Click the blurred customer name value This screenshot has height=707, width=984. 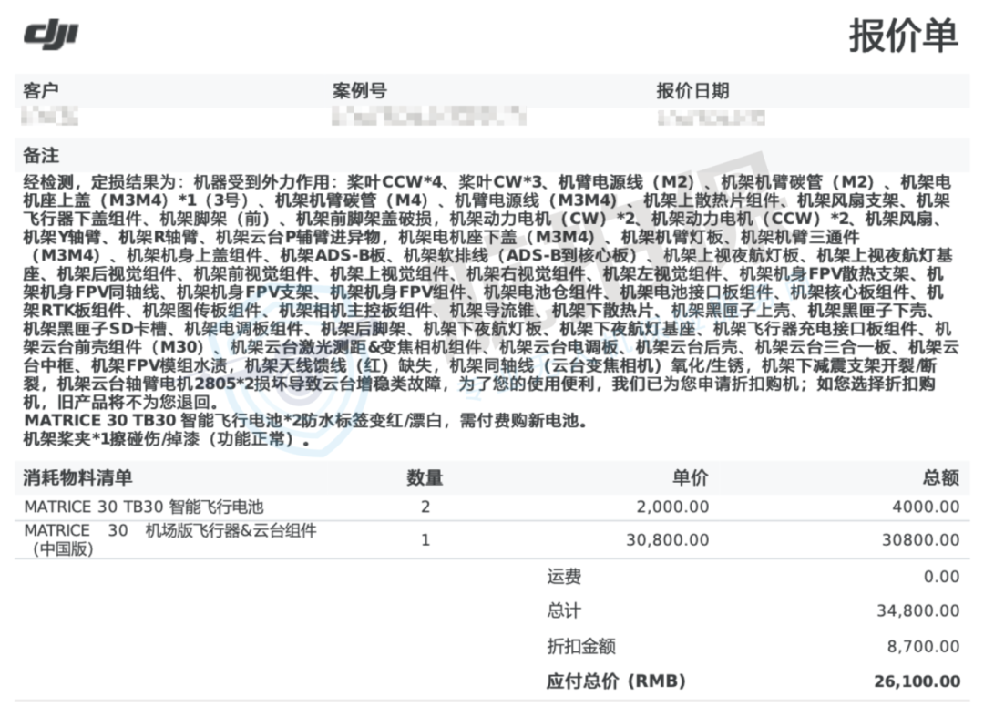[x=50, y=117]
